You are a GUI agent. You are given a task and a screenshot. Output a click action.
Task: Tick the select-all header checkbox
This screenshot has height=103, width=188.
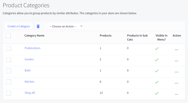[8, 36]
